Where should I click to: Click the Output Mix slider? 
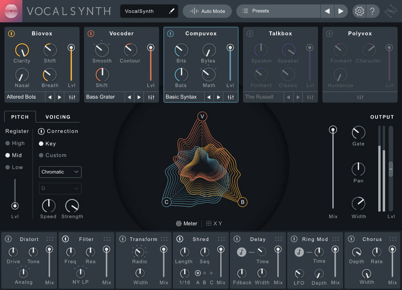click(x=333, y=129)
